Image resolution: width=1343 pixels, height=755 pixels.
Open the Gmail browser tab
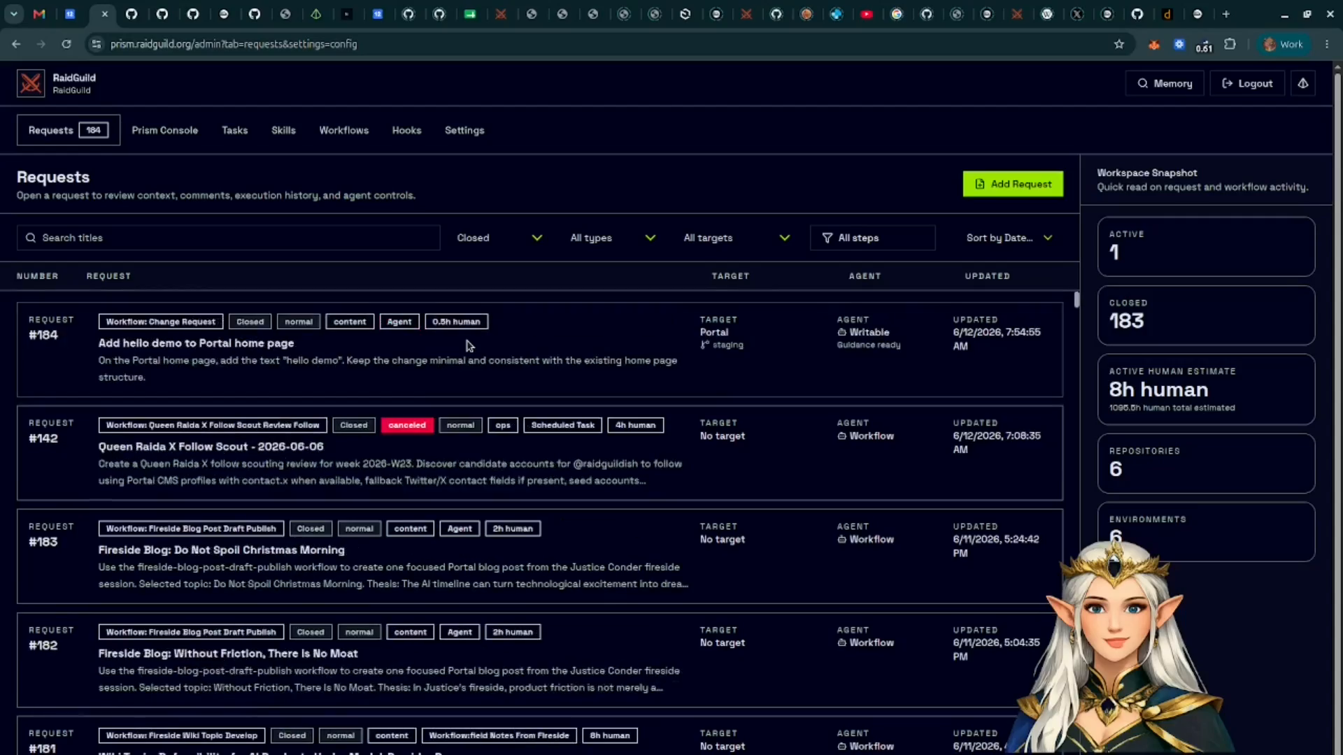coord(39,14)
